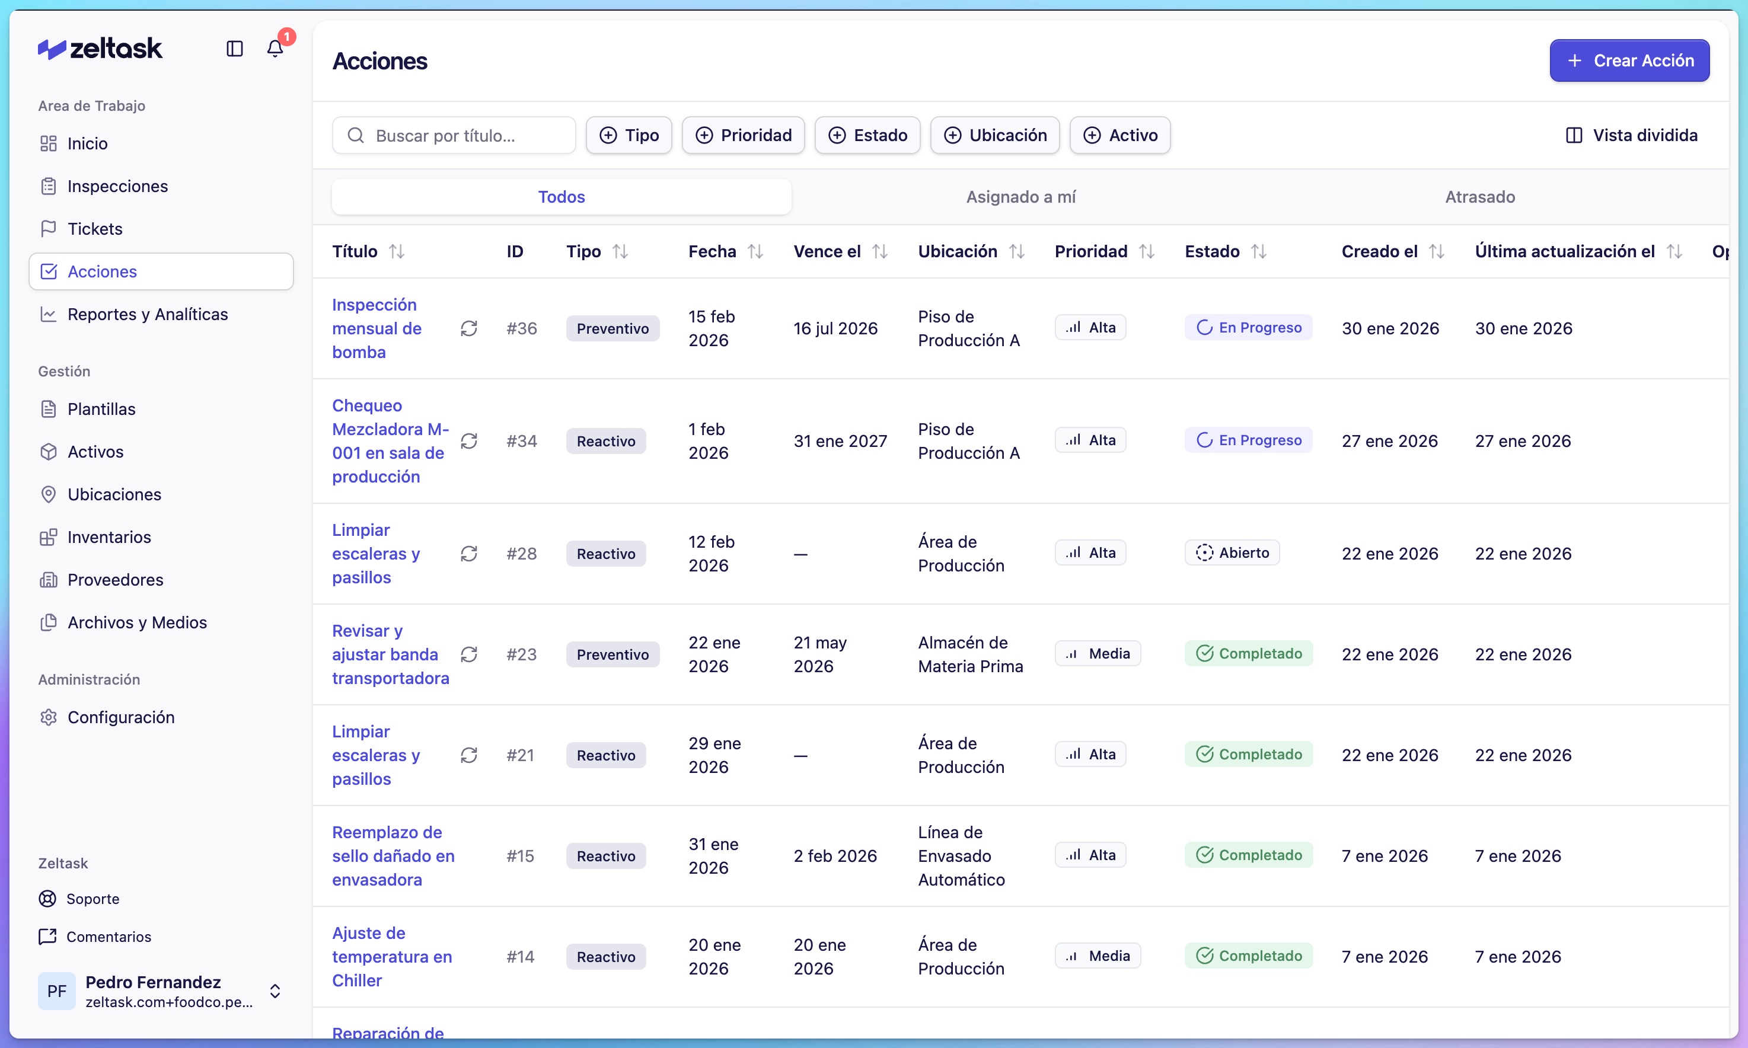The width and height of the screenshot is (1748, 1048).
Task: Click the recurrence icon for action #23
Action: click(469, 654)
